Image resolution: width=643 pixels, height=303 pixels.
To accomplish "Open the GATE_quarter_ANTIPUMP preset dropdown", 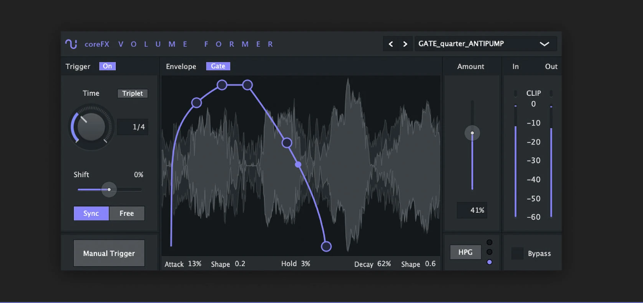I will pos(486,44).
